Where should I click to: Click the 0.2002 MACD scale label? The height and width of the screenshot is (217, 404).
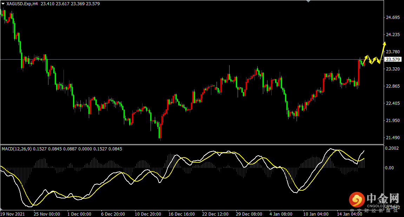(x=392, y=149)
